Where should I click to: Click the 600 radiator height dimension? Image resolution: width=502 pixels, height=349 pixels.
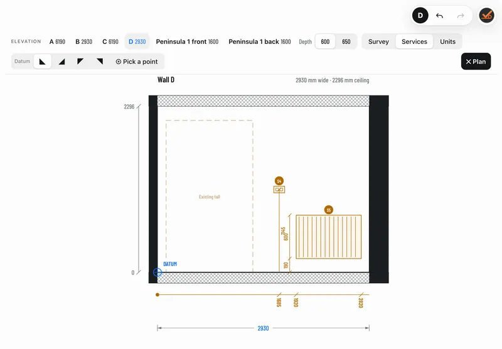tap(286, 237)
